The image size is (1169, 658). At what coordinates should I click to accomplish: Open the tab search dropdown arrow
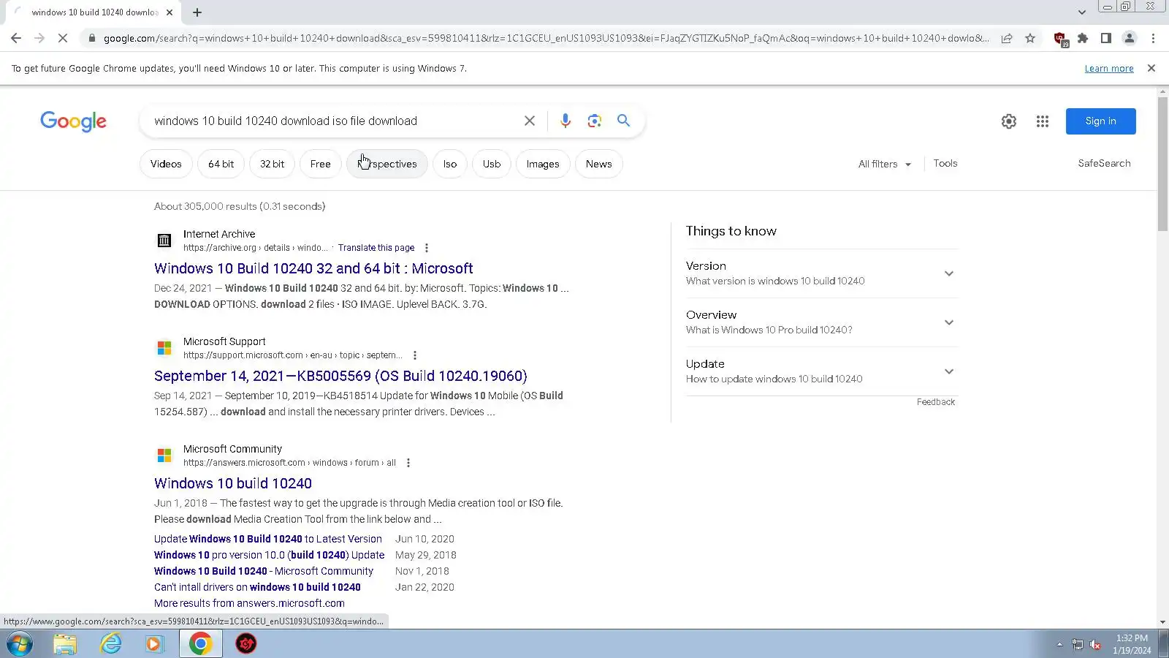(1082, 12)
